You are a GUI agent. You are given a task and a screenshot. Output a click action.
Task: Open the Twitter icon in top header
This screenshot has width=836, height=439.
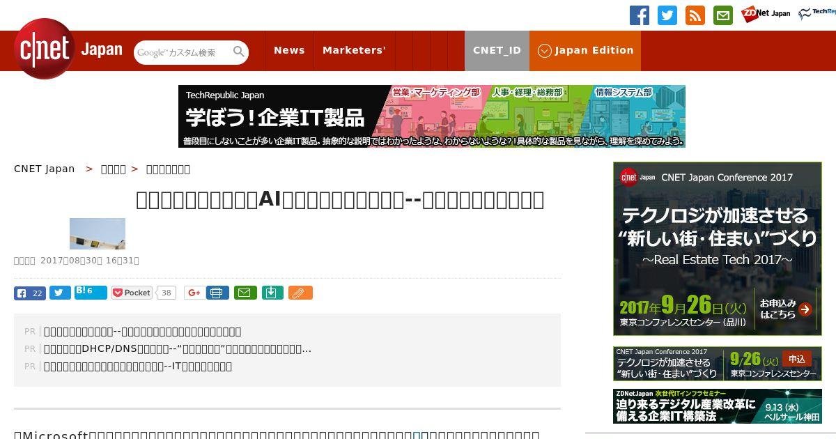[667, 15]
